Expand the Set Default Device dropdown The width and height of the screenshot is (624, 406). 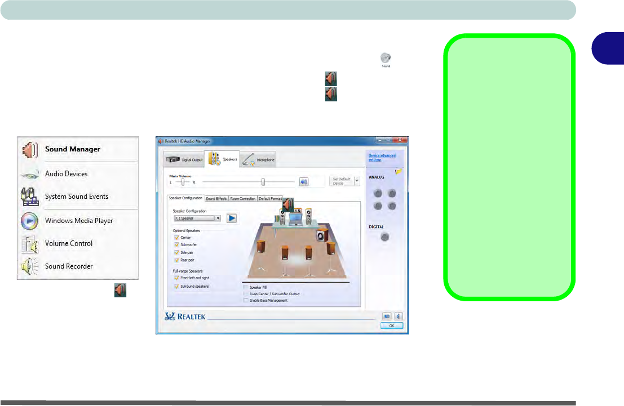pos(357,181)
